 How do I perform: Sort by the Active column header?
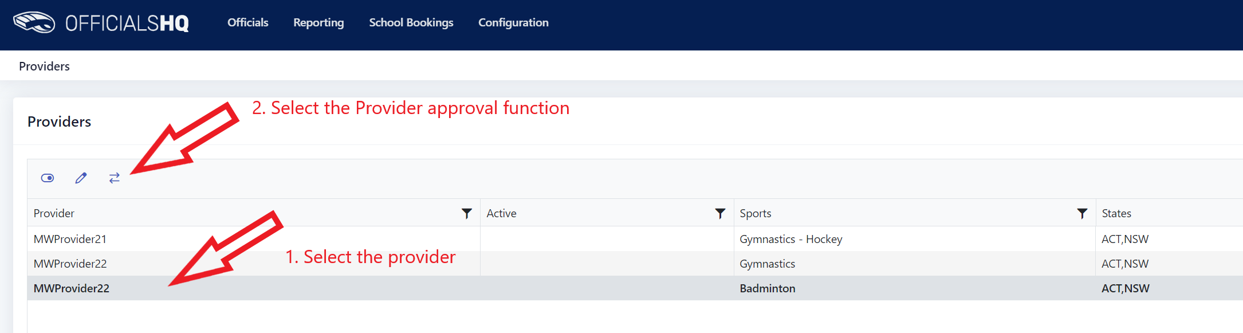click(x=501, y=213)
